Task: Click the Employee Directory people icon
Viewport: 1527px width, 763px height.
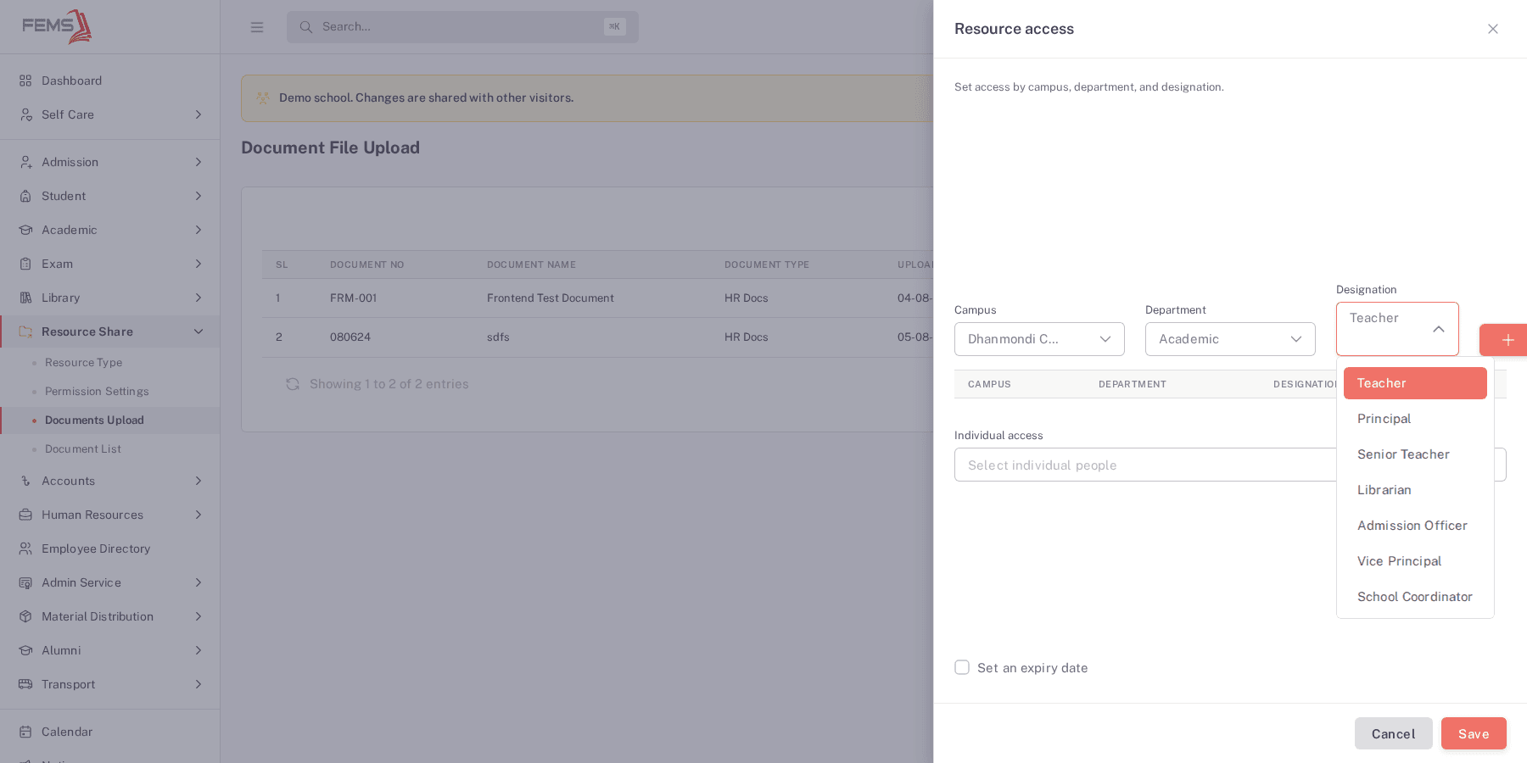Action: click(25, 549)
